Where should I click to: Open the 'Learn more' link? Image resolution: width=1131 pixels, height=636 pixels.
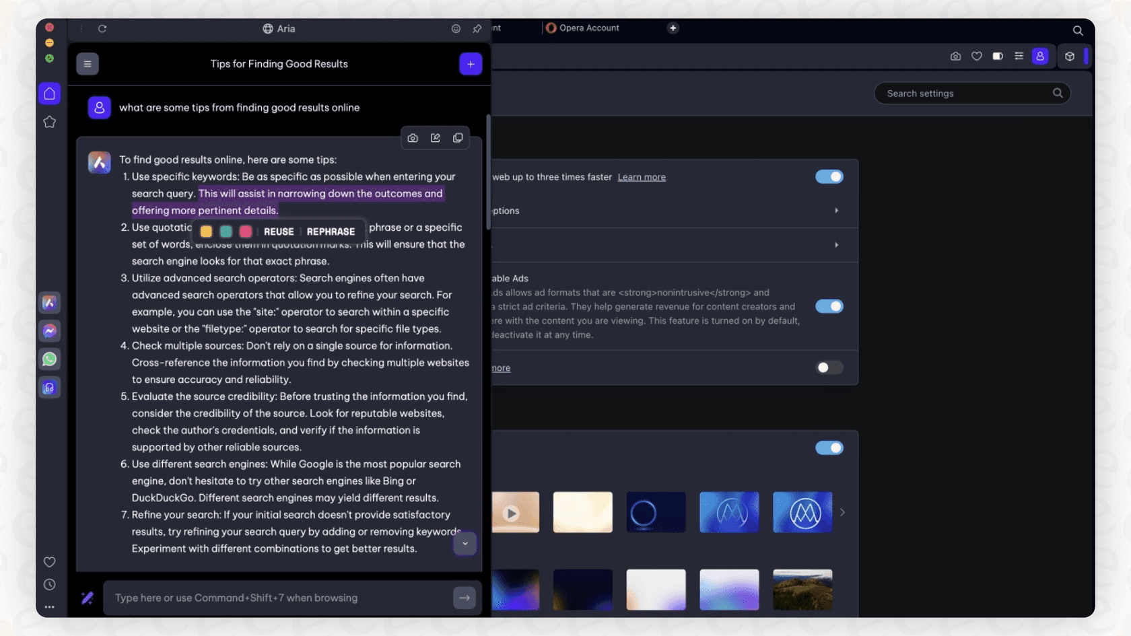641,176
